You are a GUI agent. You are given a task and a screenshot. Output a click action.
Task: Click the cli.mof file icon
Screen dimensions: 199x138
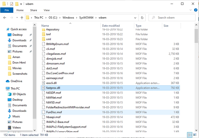[x=44, y=49]
